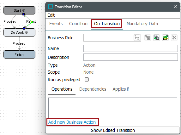Focus the Description input field
The image size is (181, 135).
(x=130, y=57)
